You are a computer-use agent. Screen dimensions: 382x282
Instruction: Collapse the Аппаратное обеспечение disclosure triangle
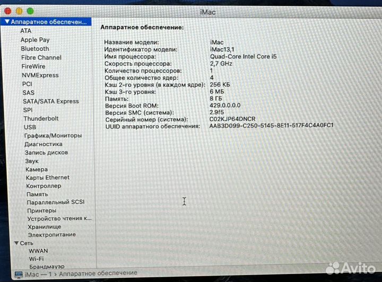pos(7,22)
